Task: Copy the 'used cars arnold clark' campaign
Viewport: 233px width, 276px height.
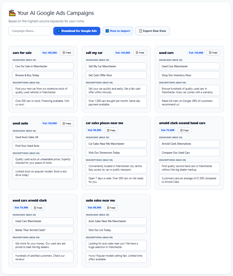Action: 38,208
